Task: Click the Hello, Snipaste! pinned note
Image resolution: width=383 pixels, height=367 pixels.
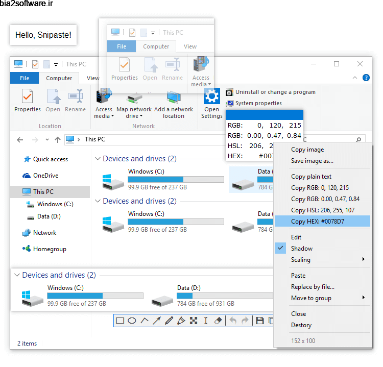Action: coord(43,35)
